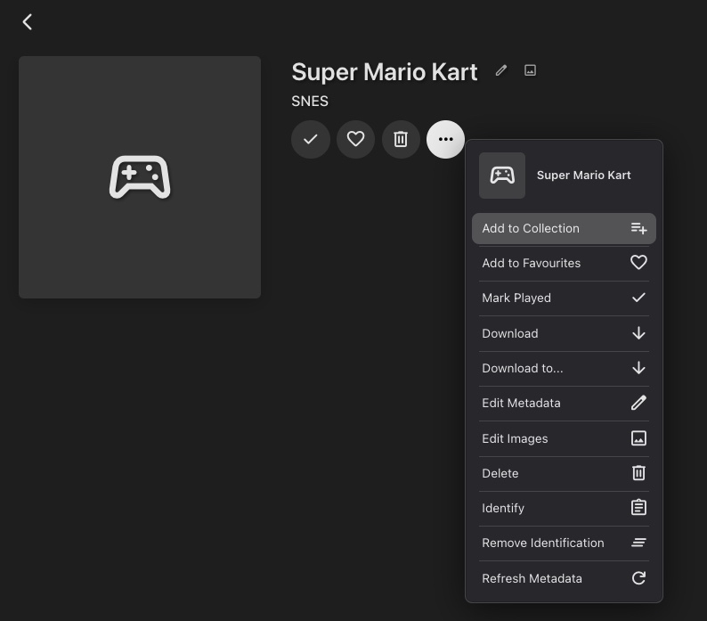The image size is (707, 621).
Task: Click the three-dots more options button
Action: coord(445,139)
